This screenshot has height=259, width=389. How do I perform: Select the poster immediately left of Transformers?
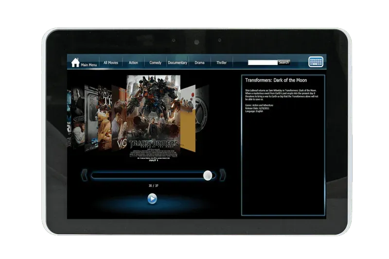[119, 118]
